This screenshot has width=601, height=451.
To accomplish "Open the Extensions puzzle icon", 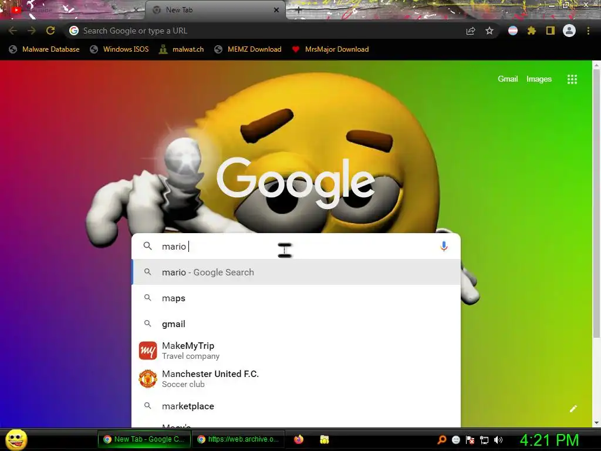I will (532, 31).
